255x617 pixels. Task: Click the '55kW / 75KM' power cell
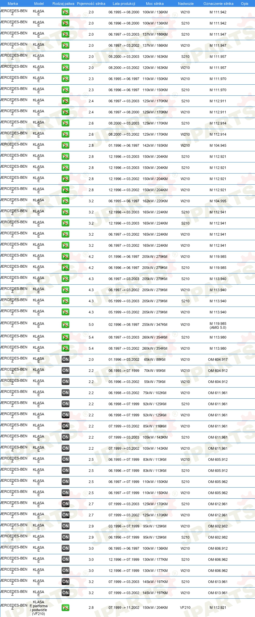(x=155, y=382)
